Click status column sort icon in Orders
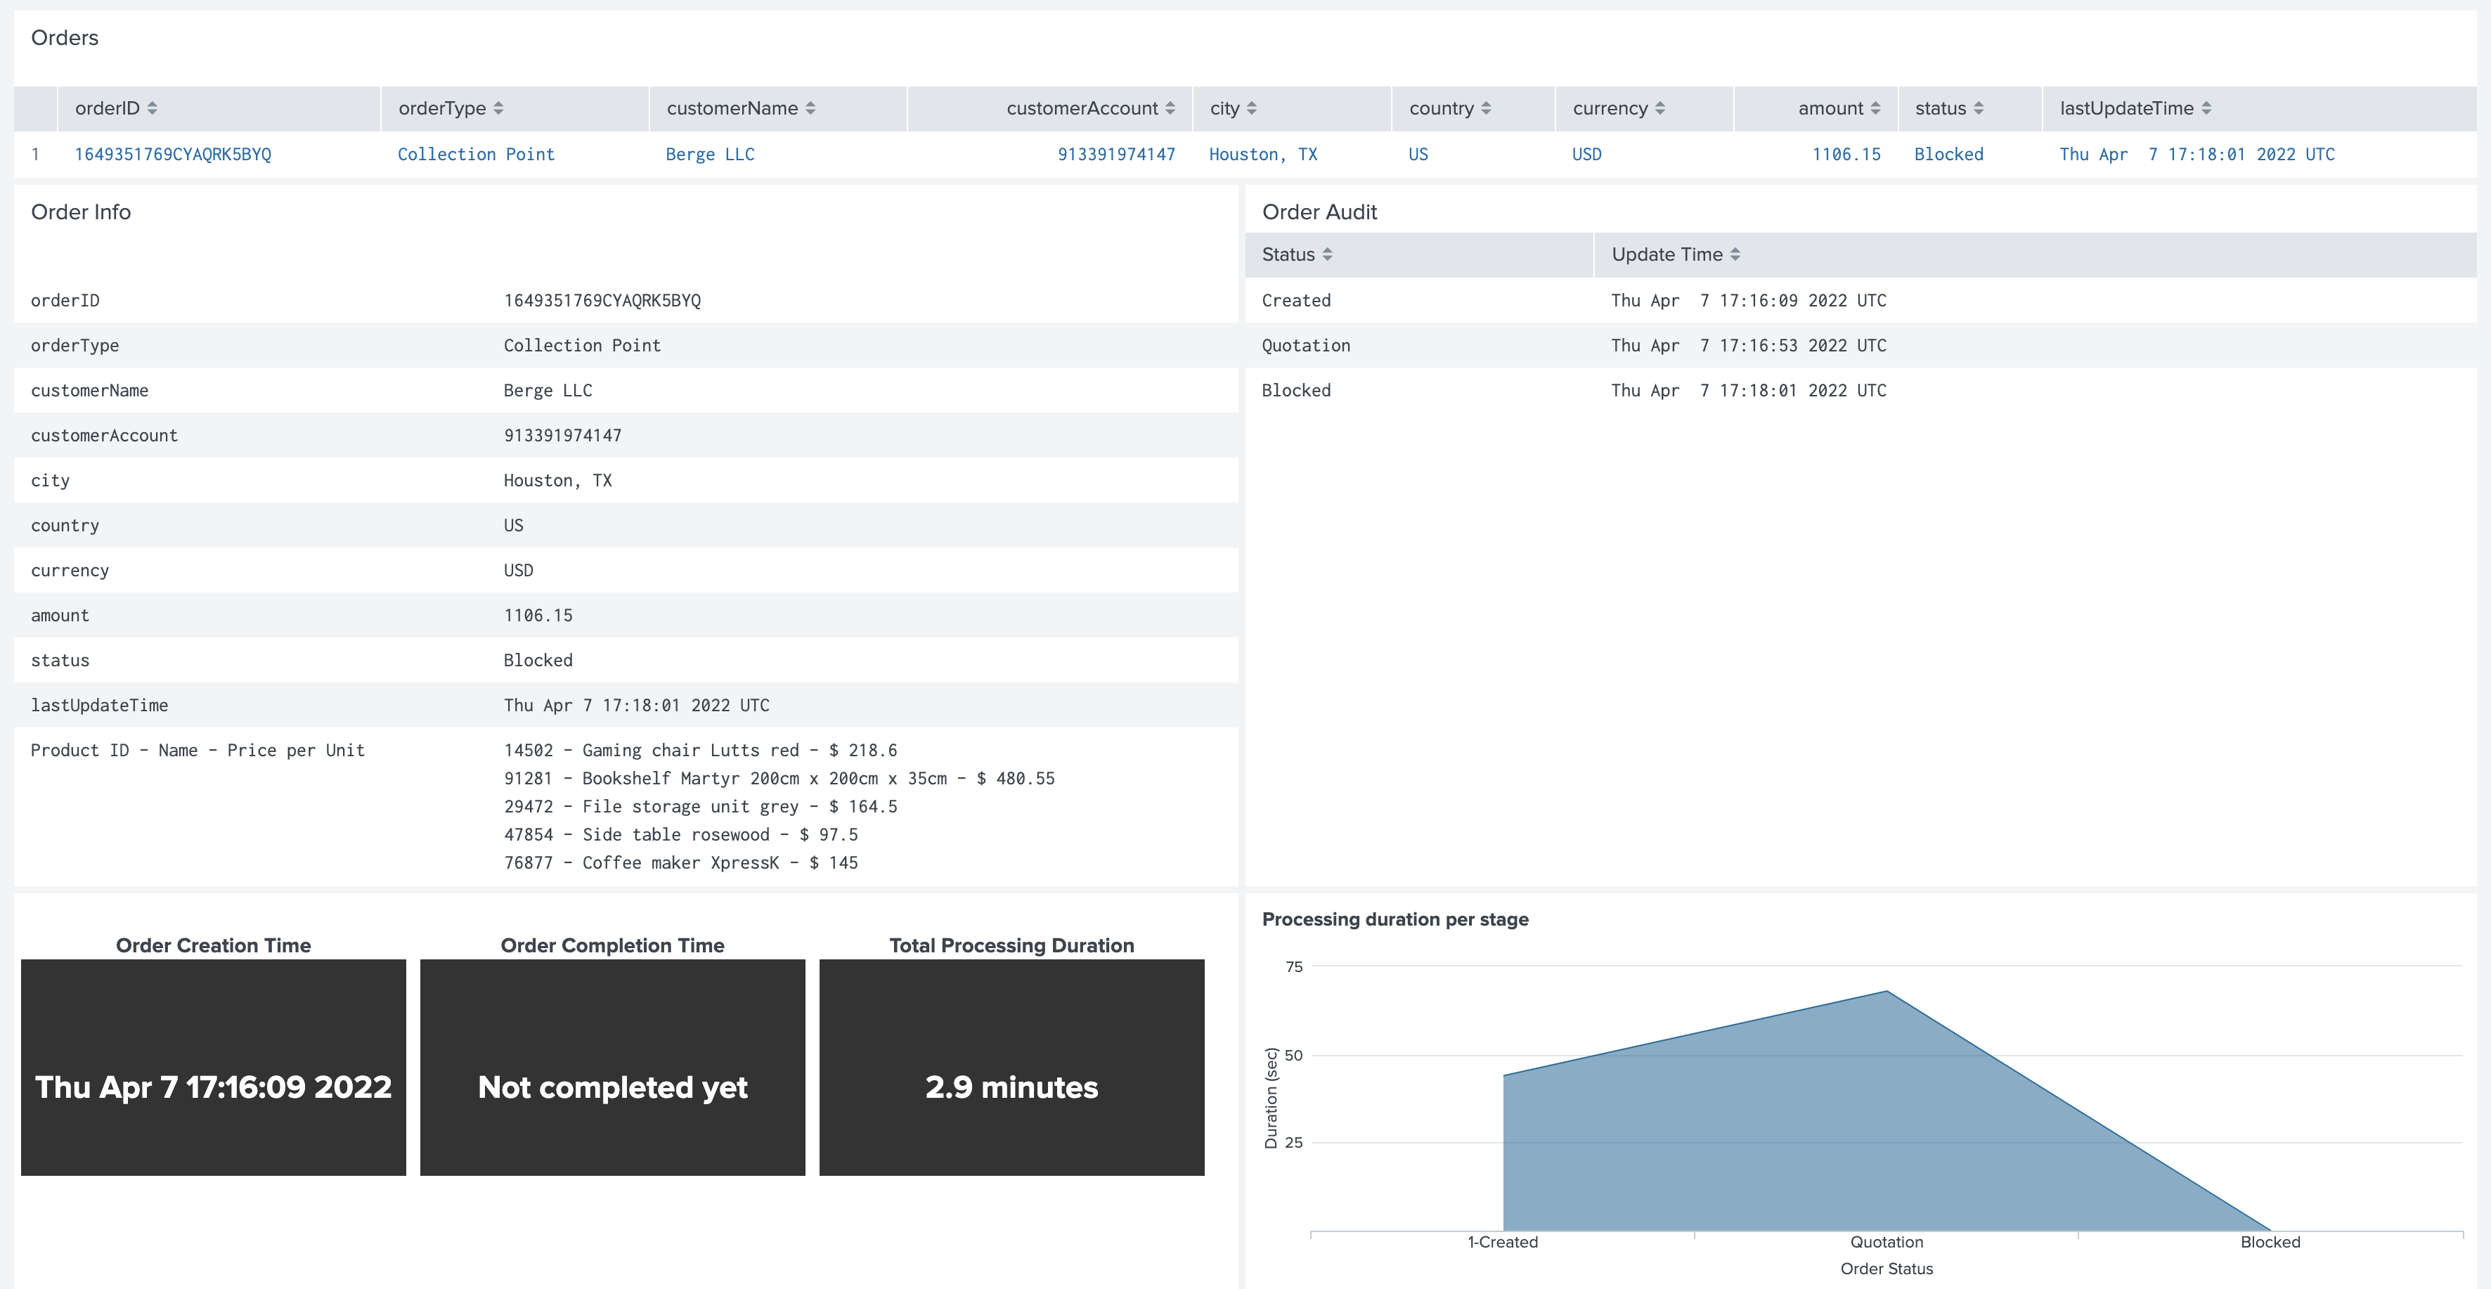The width and height of the screenshot is (2491, 1289). point(1979,108)
